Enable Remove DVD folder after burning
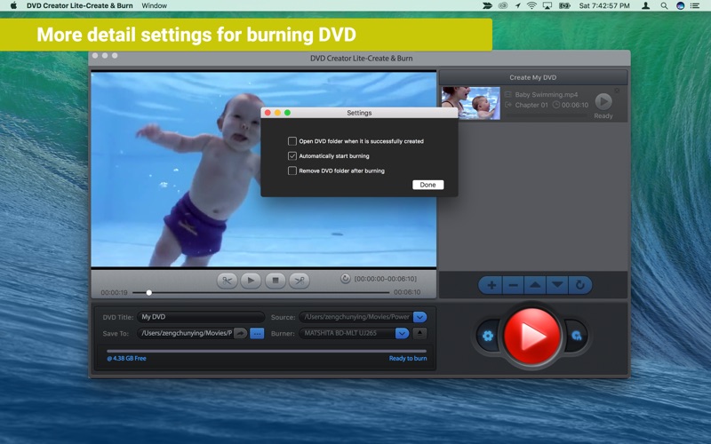 [292, 170]
